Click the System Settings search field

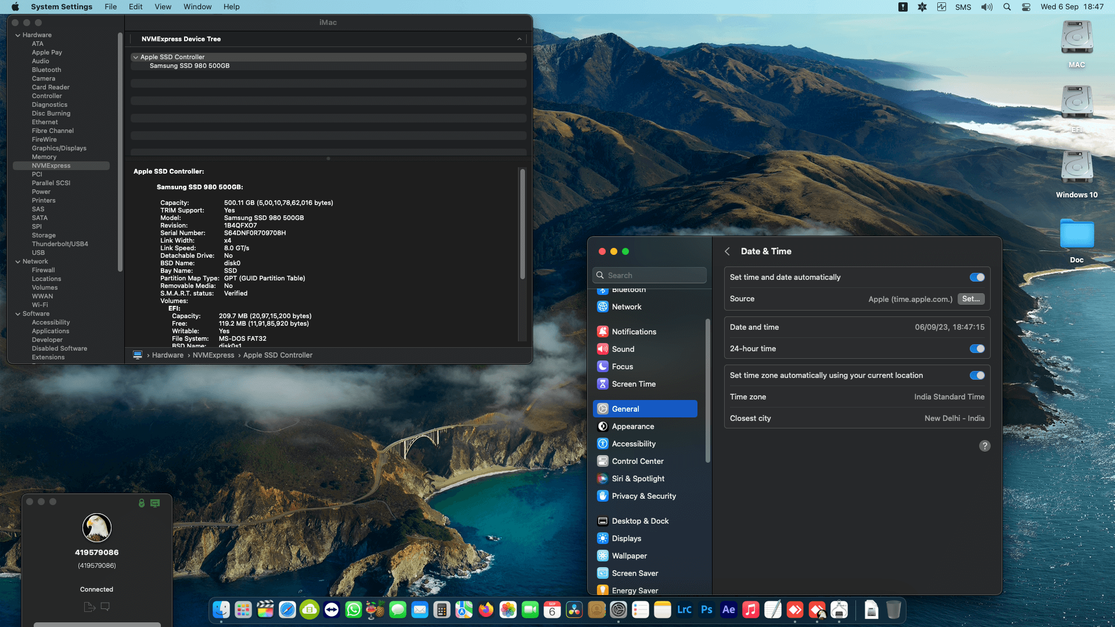point(650,275)
